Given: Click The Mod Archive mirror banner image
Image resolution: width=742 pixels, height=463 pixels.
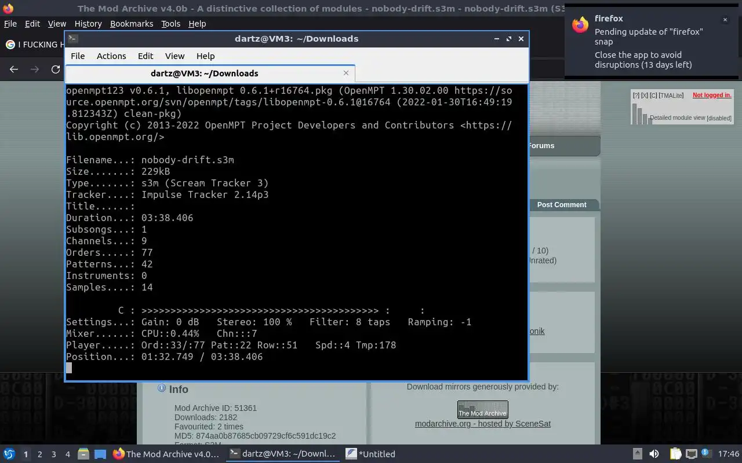Looking at the screenshot, I should point(483,409).
